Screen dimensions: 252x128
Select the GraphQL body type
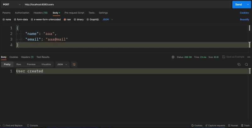point(93,20)
